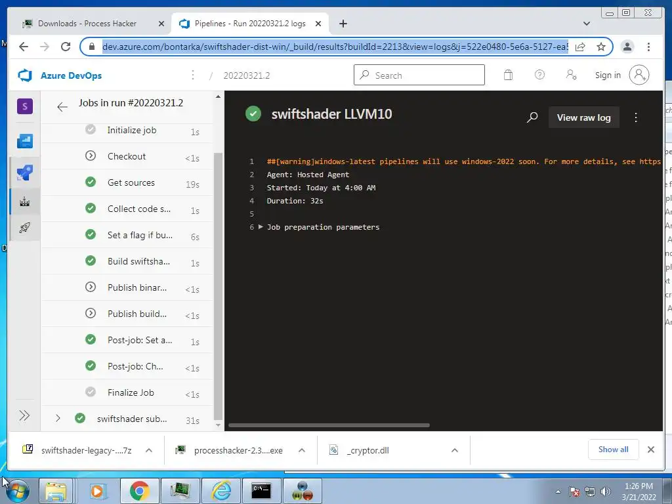The image size is (672, 504).
Task: Open options for _cryptor.dll download
Action: (x=455, y=450)
